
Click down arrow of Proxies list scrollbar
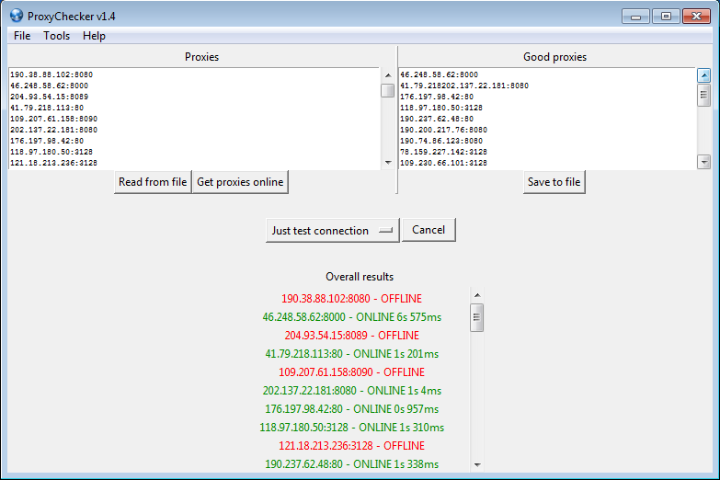(388, 162)
